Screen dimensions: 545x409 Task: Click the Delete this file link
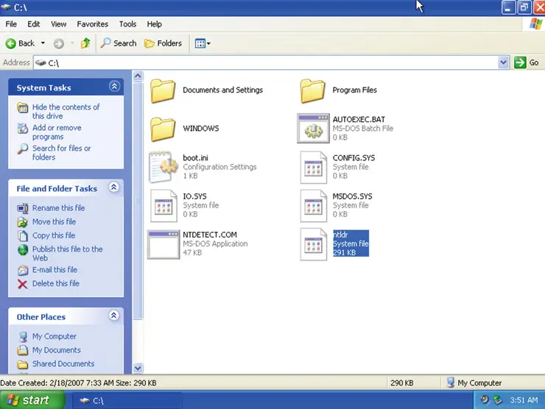pyautogui.click(x=55, y=283)
